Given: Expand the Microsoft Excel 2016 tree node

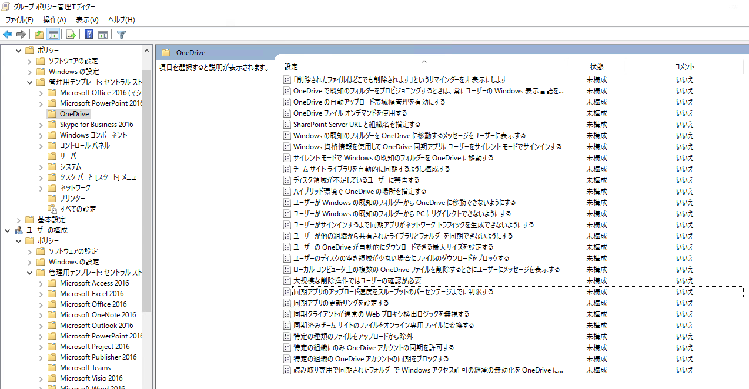Looking at the screenshot, I should (41, 294).
